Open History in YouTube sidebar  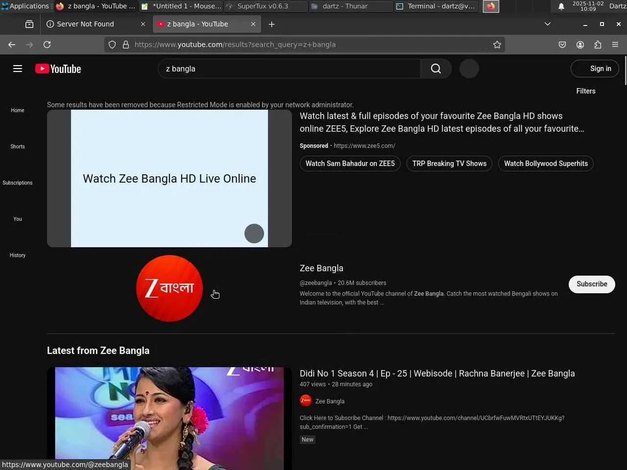18,255
